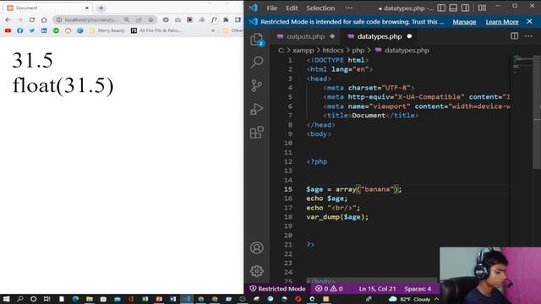Expand hidden menus via ellipsis

click(x=349, y=8)
